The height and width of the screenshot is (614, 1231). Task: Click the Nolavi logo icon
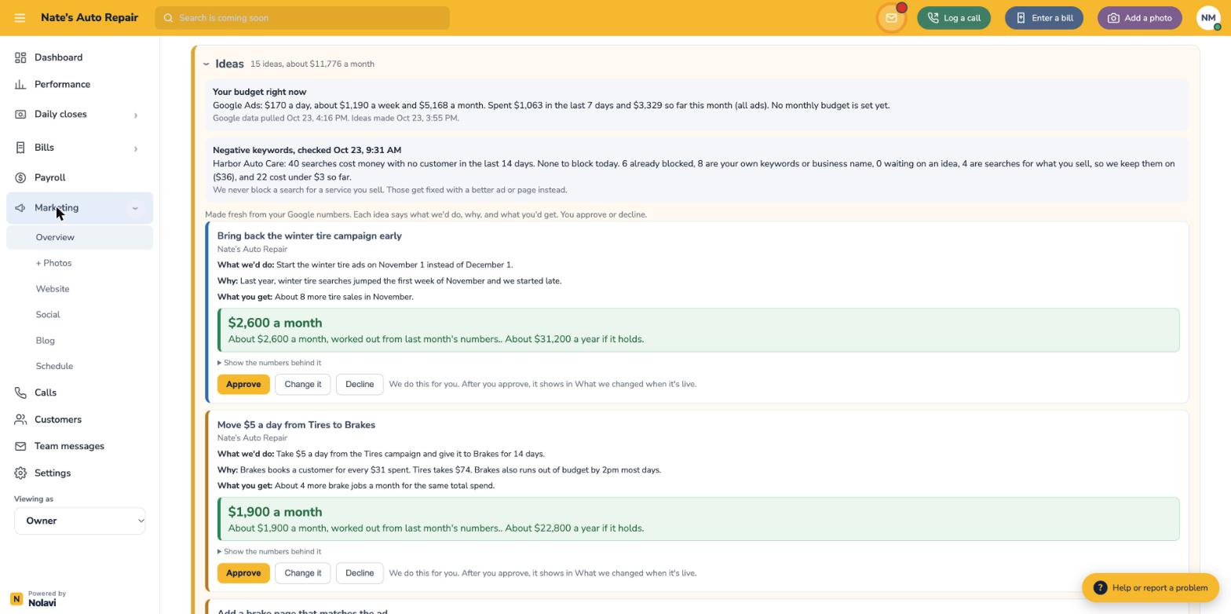(x=16, y=598)
